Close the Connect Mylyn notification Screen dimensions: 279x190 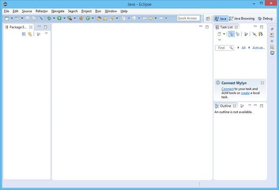(x=262, y=83)
